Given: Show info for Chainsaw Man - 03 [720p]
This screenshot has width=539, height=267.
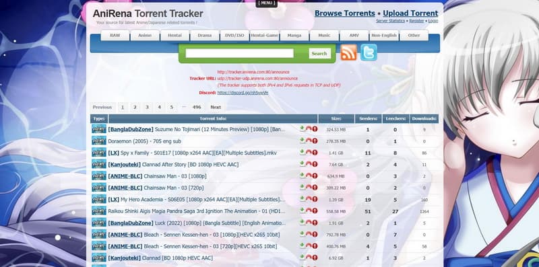Looking at the screenshot, I should point(315,188).
